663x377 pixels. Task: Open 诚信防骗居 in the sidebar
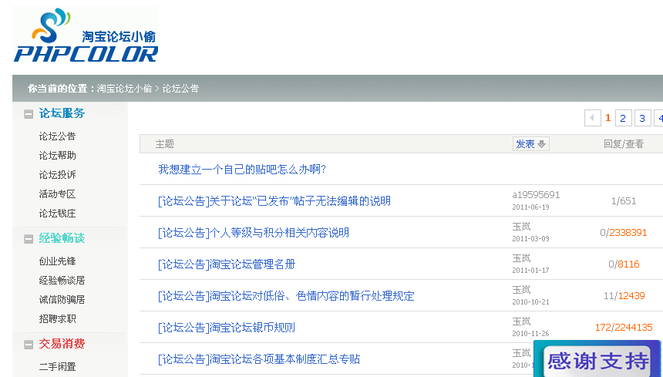click(62, 300)
